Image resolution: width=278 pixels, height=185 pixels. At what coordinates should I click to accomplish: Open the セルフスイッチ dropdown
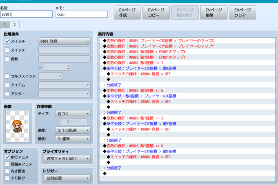(x=51, y=76)
